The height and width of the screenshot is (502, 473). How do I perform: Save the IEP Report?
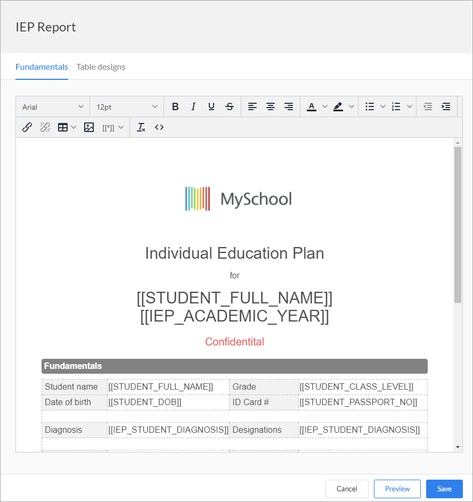click(444, 489)
